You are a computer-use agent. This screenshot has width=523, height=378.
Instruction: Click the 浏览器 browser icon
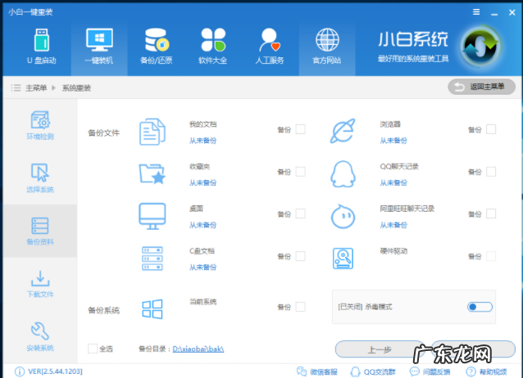[x=343, y=131]
